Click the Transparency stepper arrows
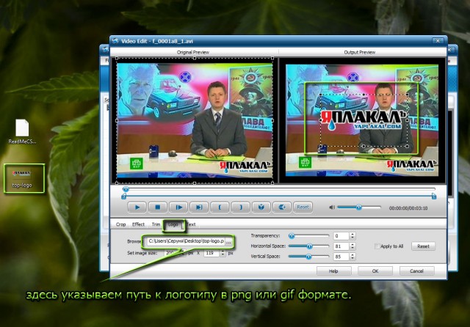Image resolution: width=470 pixels, height=327 pixels. pos(352,236)
